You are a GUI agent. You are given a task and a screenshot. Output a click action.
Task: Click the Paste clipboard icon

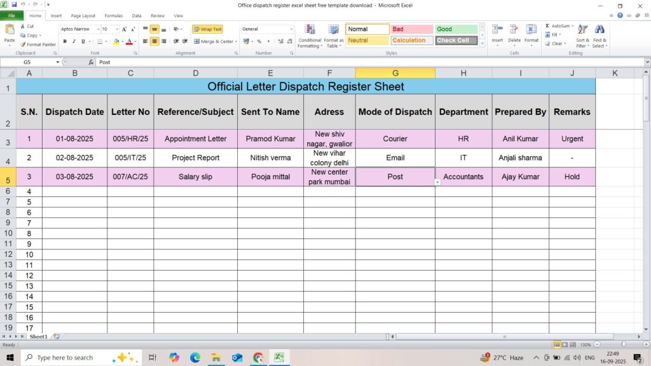point(10,30)
